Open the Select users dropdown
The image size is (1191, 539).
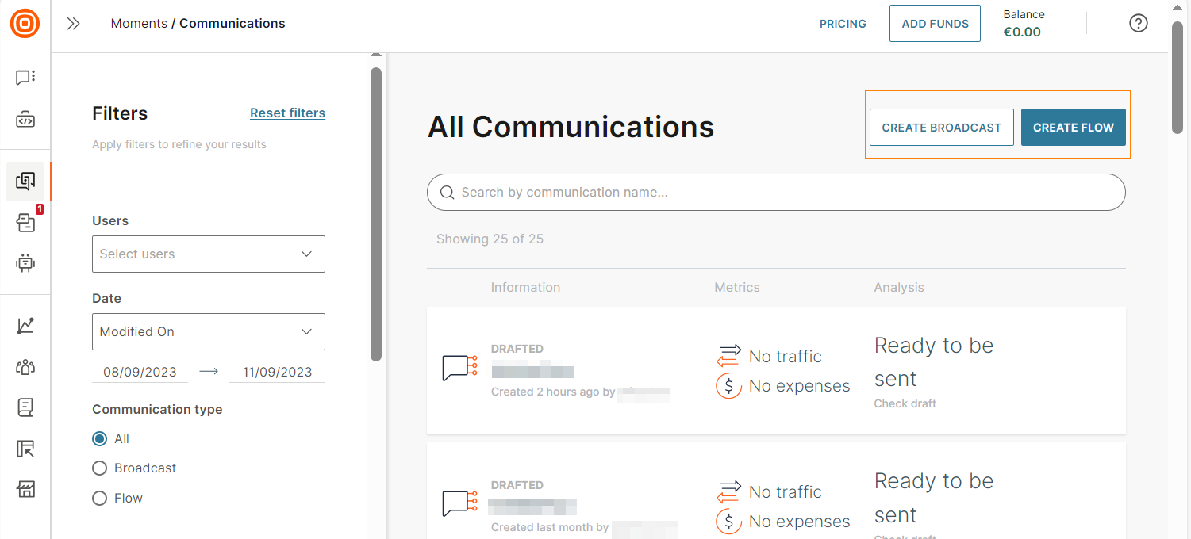pyautogui.click(x=208, y=254)
